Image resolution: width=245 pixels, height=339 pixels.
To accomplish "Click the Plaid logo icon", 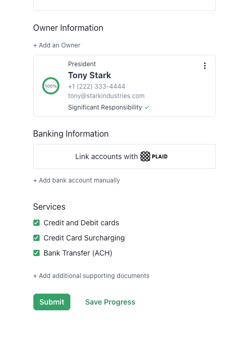I will click(x=145, y=156).
